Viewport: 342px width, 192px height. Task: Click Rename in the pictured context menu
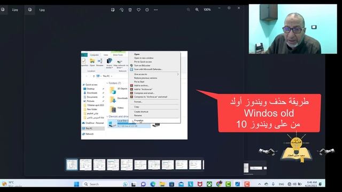(x=138, y=115)
